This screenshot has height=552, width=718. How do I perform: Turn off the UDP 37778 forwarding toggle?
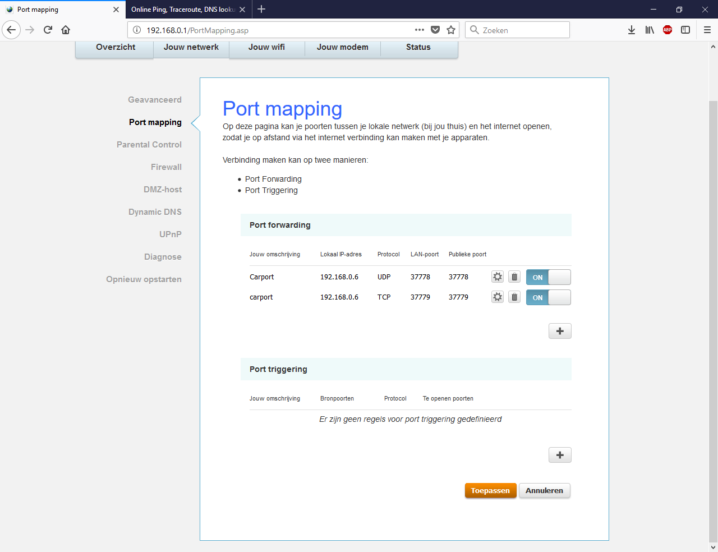point(548,277)
